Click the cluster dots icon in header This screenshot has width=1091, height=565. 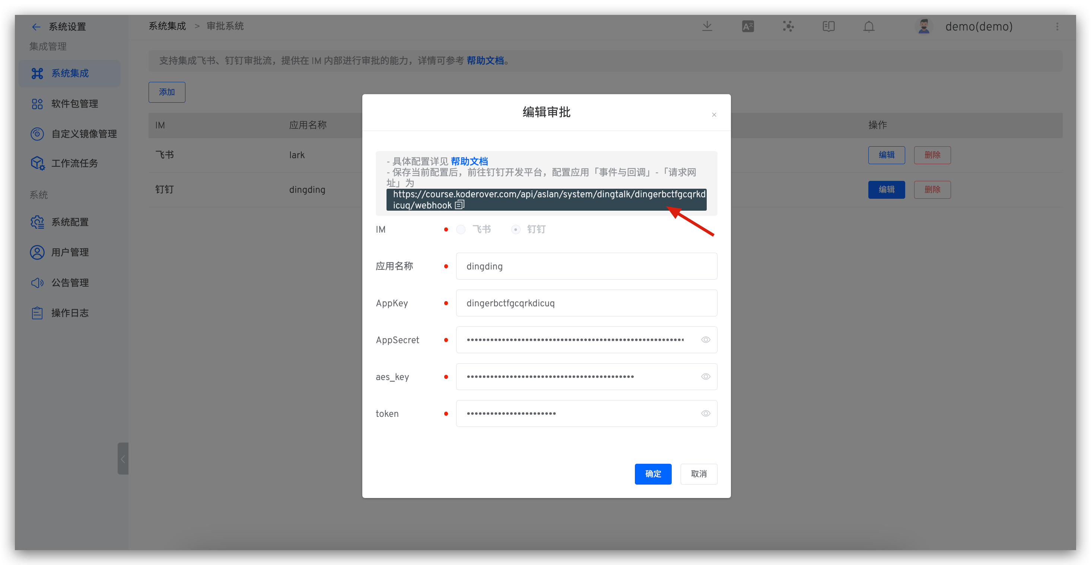click(788, 26)
